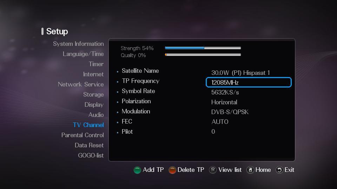Select the 12085MHz TP Frequency field
Screen dimensions: 337x189
249,83
